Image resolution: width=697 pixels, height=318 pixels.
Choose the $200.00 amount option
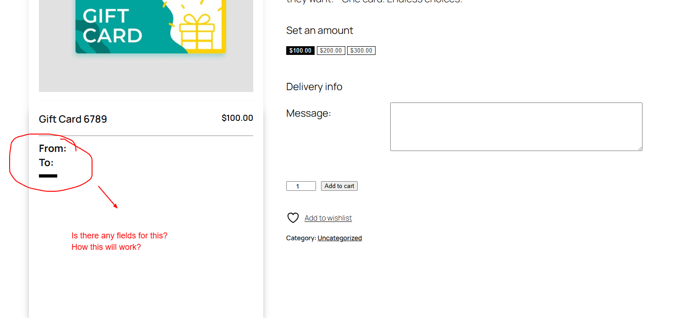click(331, 51)
